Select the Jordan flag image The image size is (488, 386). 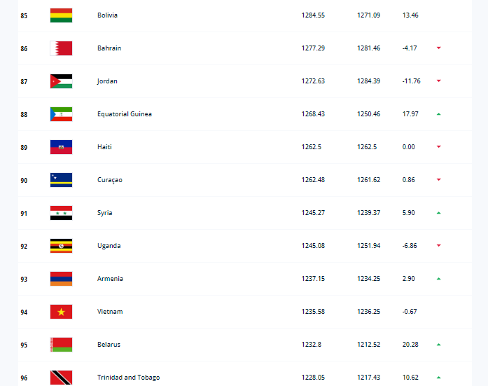coord(61,81)
